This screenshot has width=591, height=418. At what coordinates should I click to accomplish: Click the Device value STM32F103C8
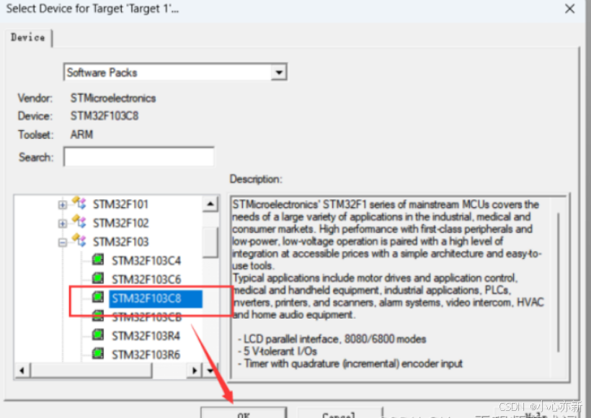(105, 116)
